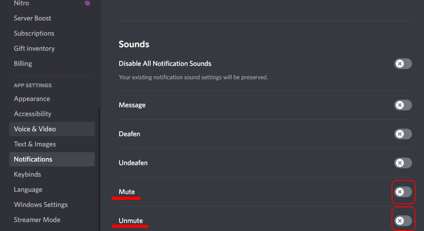Open the Nitro settings page
This screenshot has height=231, width=424.
coord(21,3)
